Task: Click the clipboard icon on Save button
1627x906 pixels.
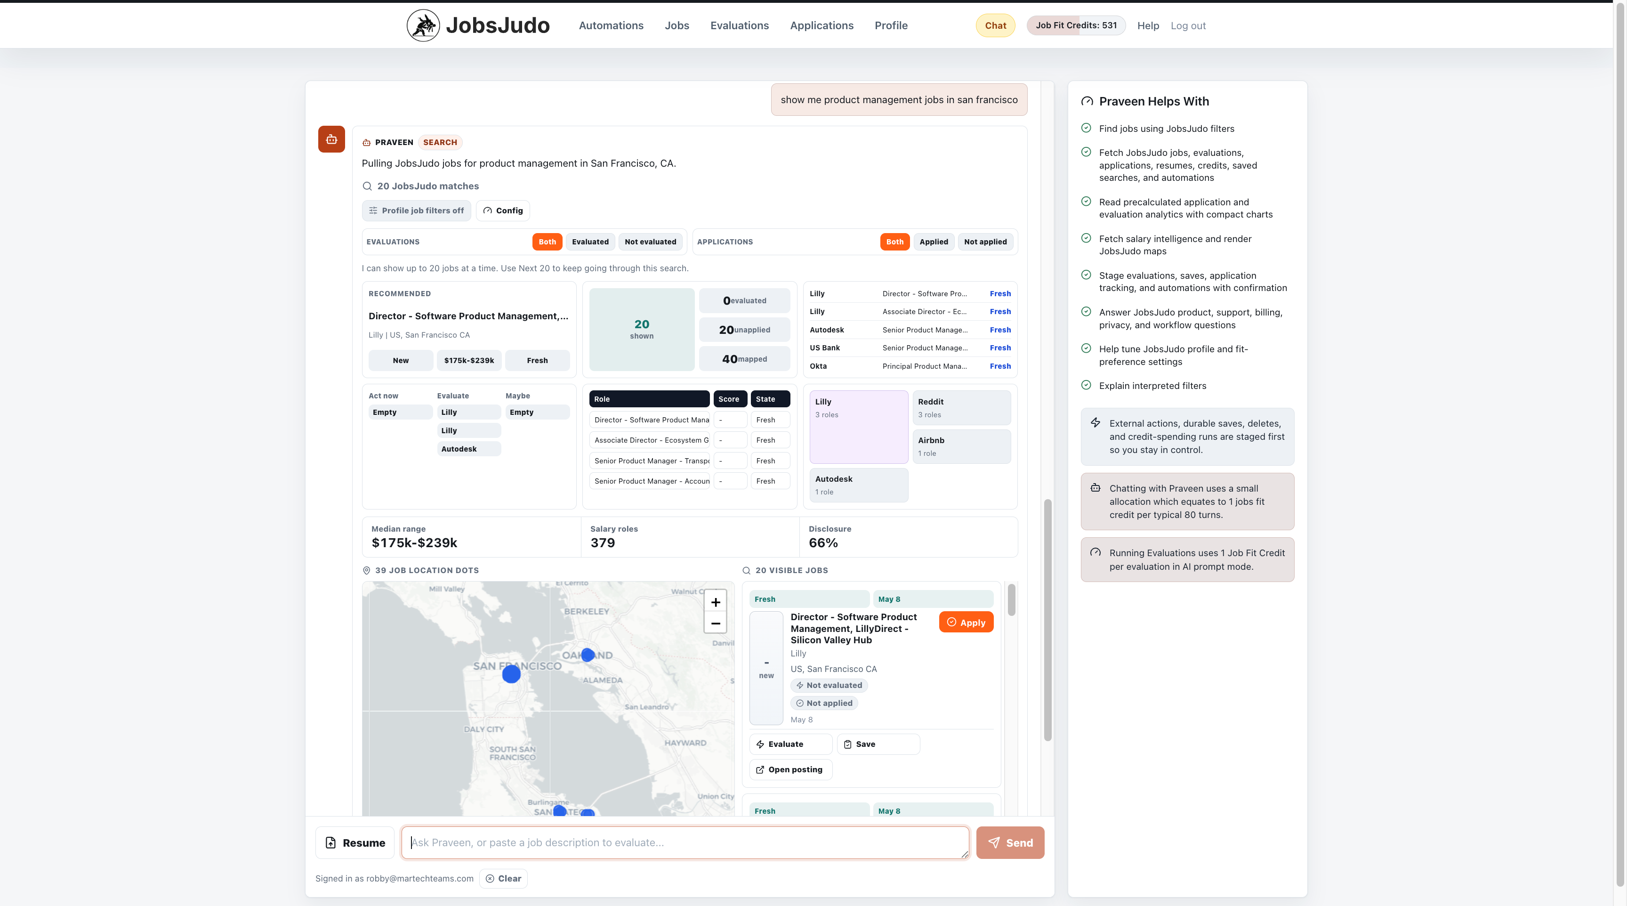Action: click(847, 744)
